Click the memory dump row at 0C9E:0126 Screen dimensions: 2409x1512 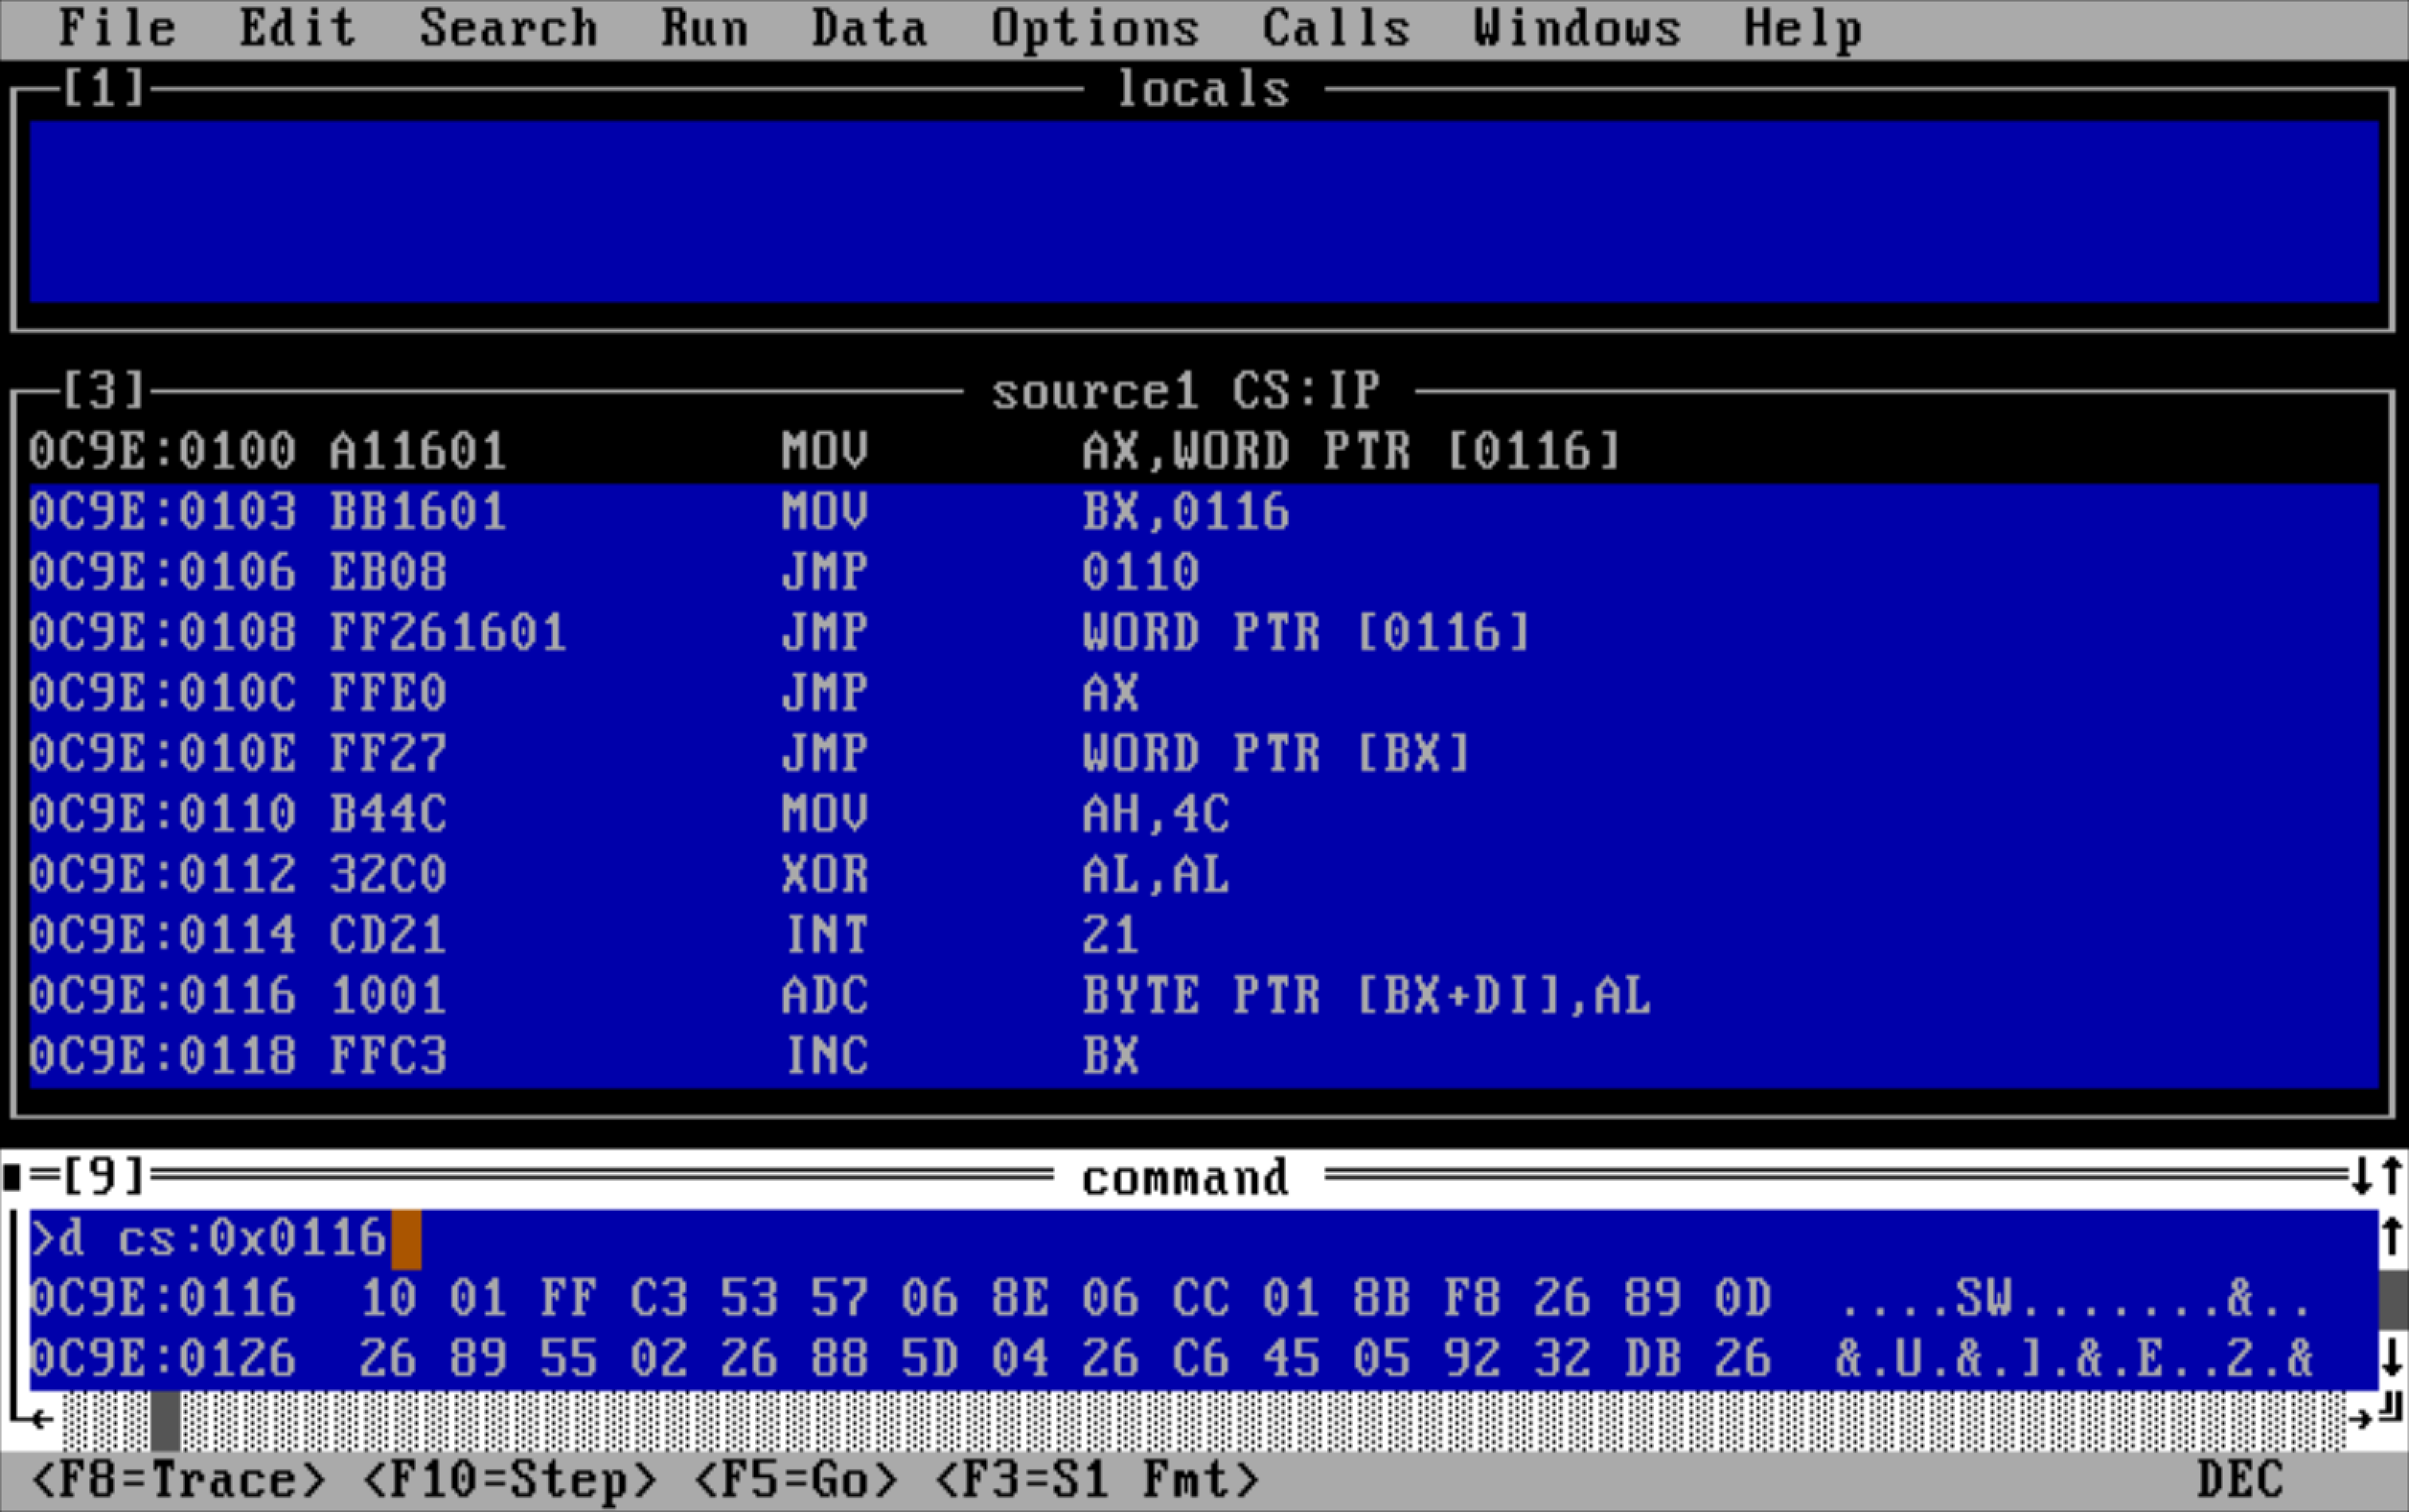1203,1358
